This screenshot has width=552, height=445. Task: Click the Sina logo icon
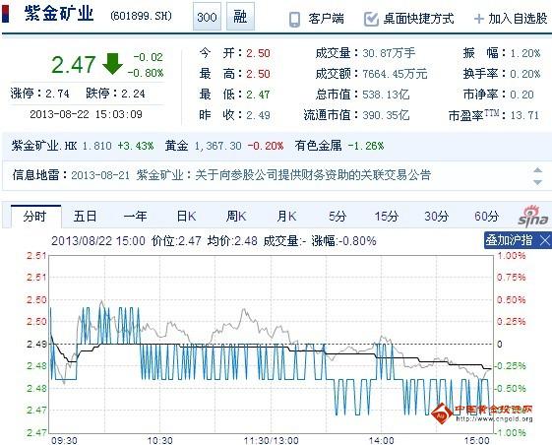pyautogui.click(x=532, y=216)
